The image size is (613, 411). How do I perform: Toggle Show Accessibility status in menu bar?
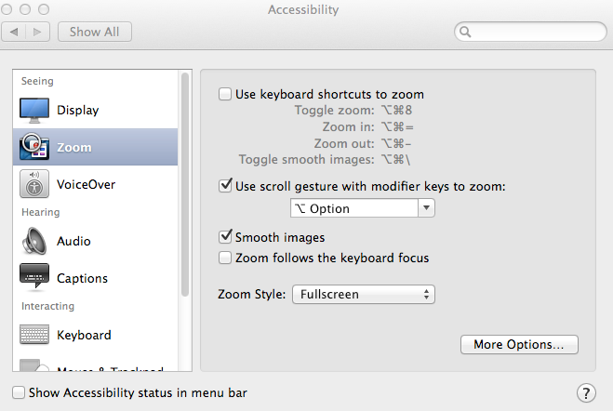[x=19, y=392]
